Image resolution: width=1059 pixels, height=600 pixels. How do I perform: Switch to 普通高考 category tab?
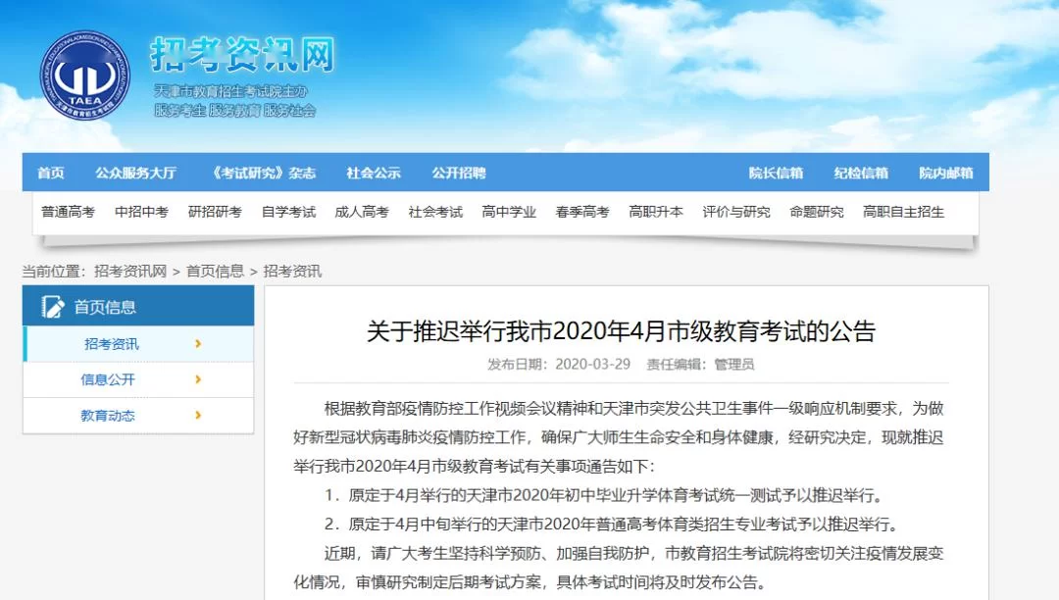coord(68,212)
